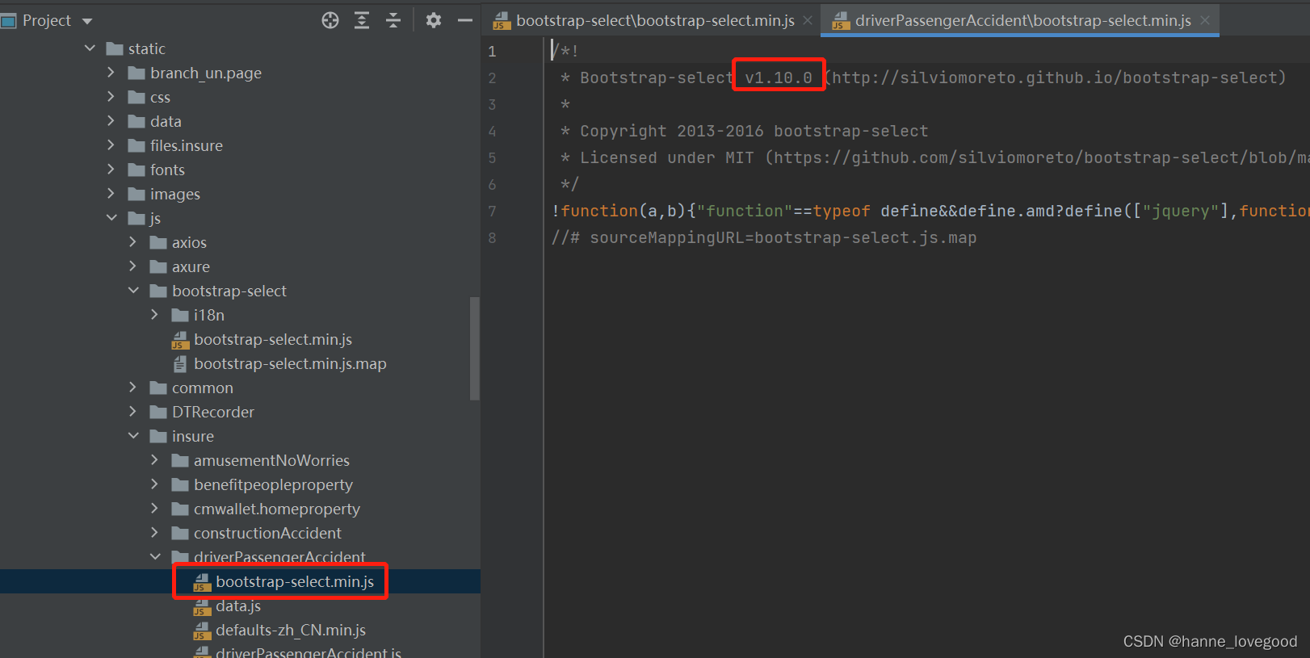Close the bootstrap-select\bootstrap-select.min.js tab
Viewport: 1310px width, 658px height.
808,20
